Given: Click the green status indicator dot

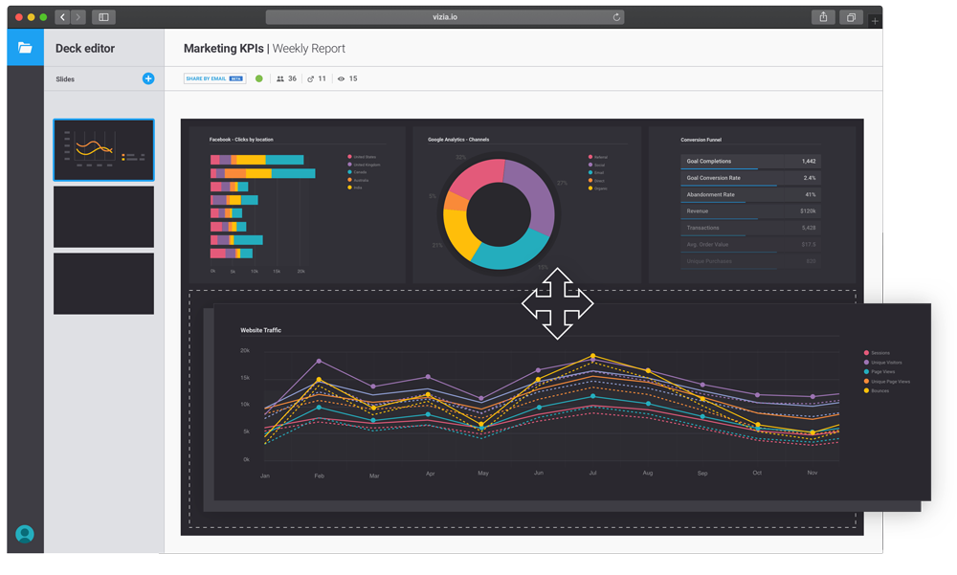Looking at the screenshot, I should (259, 78).
